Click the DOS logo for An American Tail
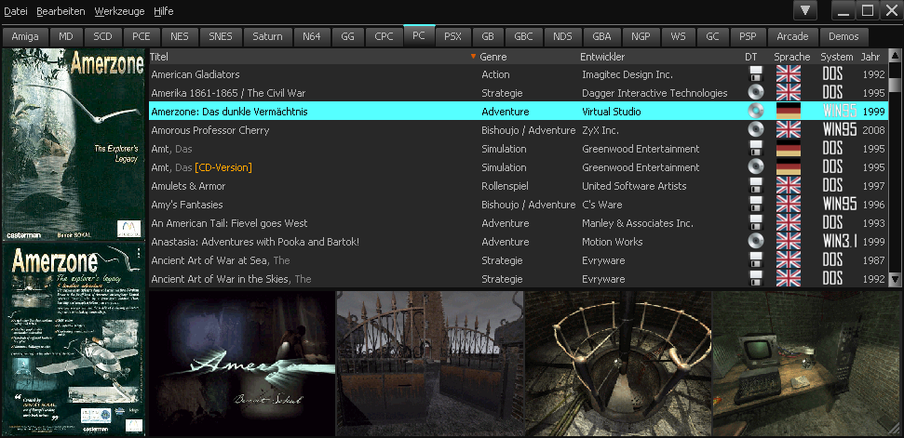Screen dimensions: 904x438 tap(832, 223)
